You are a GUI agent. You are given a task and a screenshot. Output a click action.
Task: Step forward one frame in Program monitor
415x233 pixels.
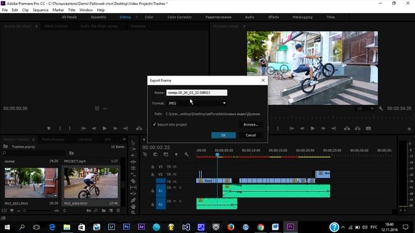323,128
